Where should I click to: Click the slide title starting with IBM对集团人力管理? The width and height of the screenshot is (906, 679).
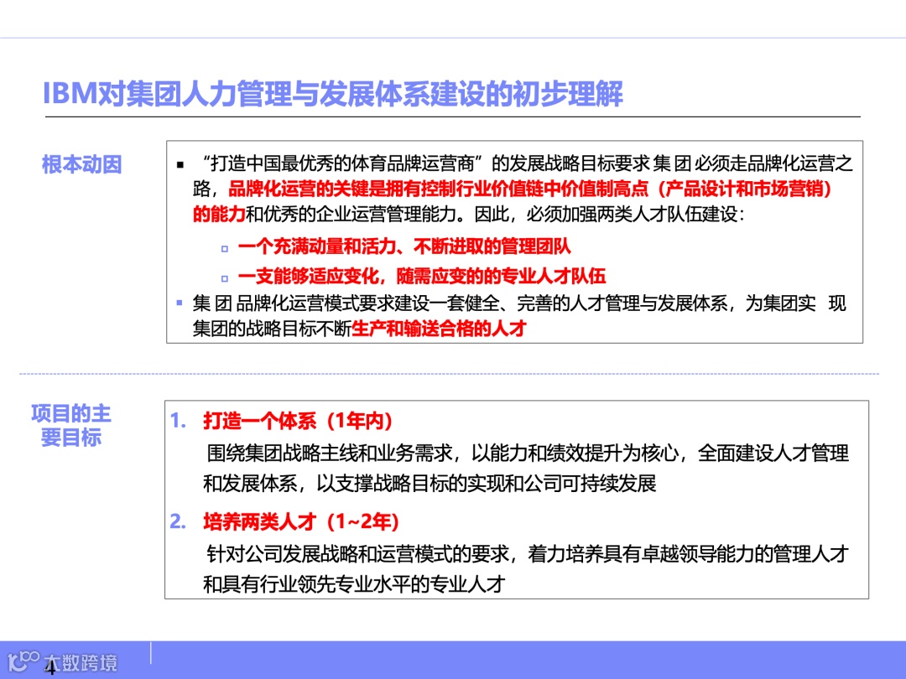333,94
